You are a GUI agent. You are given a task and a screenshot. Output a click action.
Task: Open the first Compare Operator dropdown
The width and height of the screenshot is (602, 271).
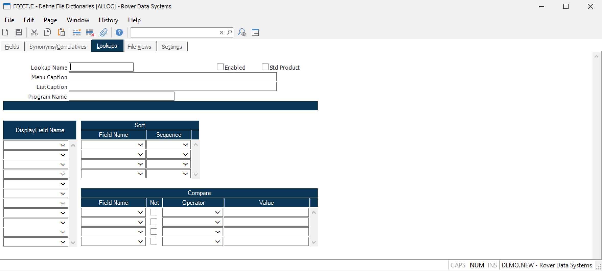[217, 212]
